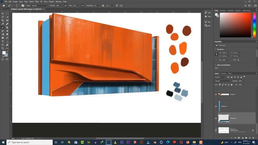Open the Window menu
The image size is (258, 145).
(58, 2)
